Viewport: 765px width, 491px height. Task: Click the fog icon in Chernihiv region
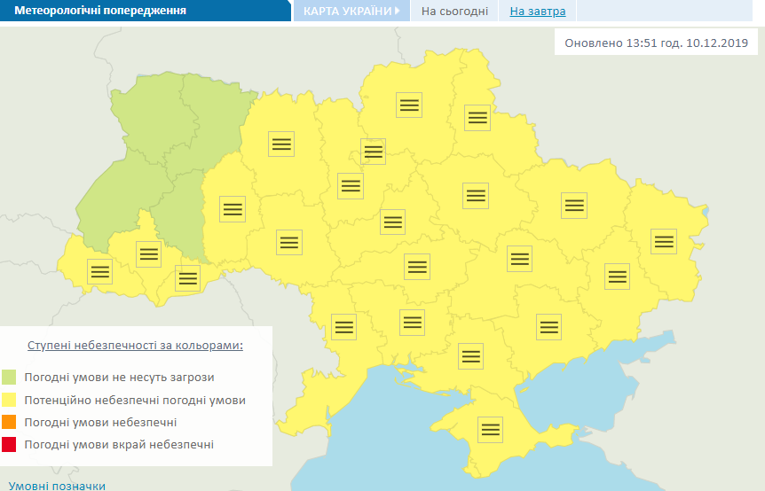tap(409, 105)
